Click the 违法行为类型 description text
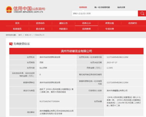 (x=56, y=91)
